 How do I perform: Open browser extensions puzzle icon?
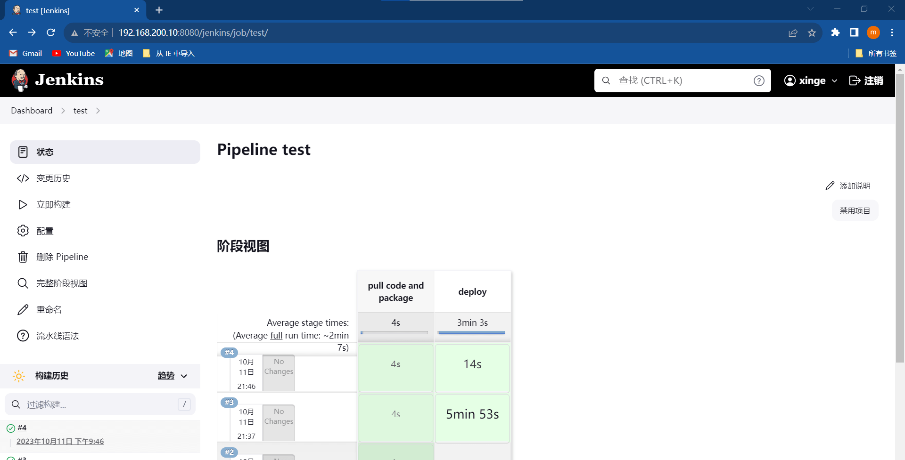point(835,32)
